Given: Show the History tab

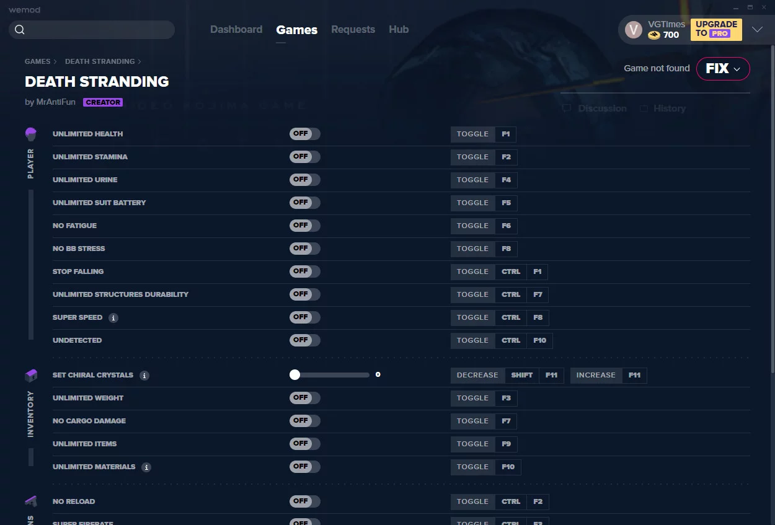Looking at the screenshot, I should (x=663, y=108).
